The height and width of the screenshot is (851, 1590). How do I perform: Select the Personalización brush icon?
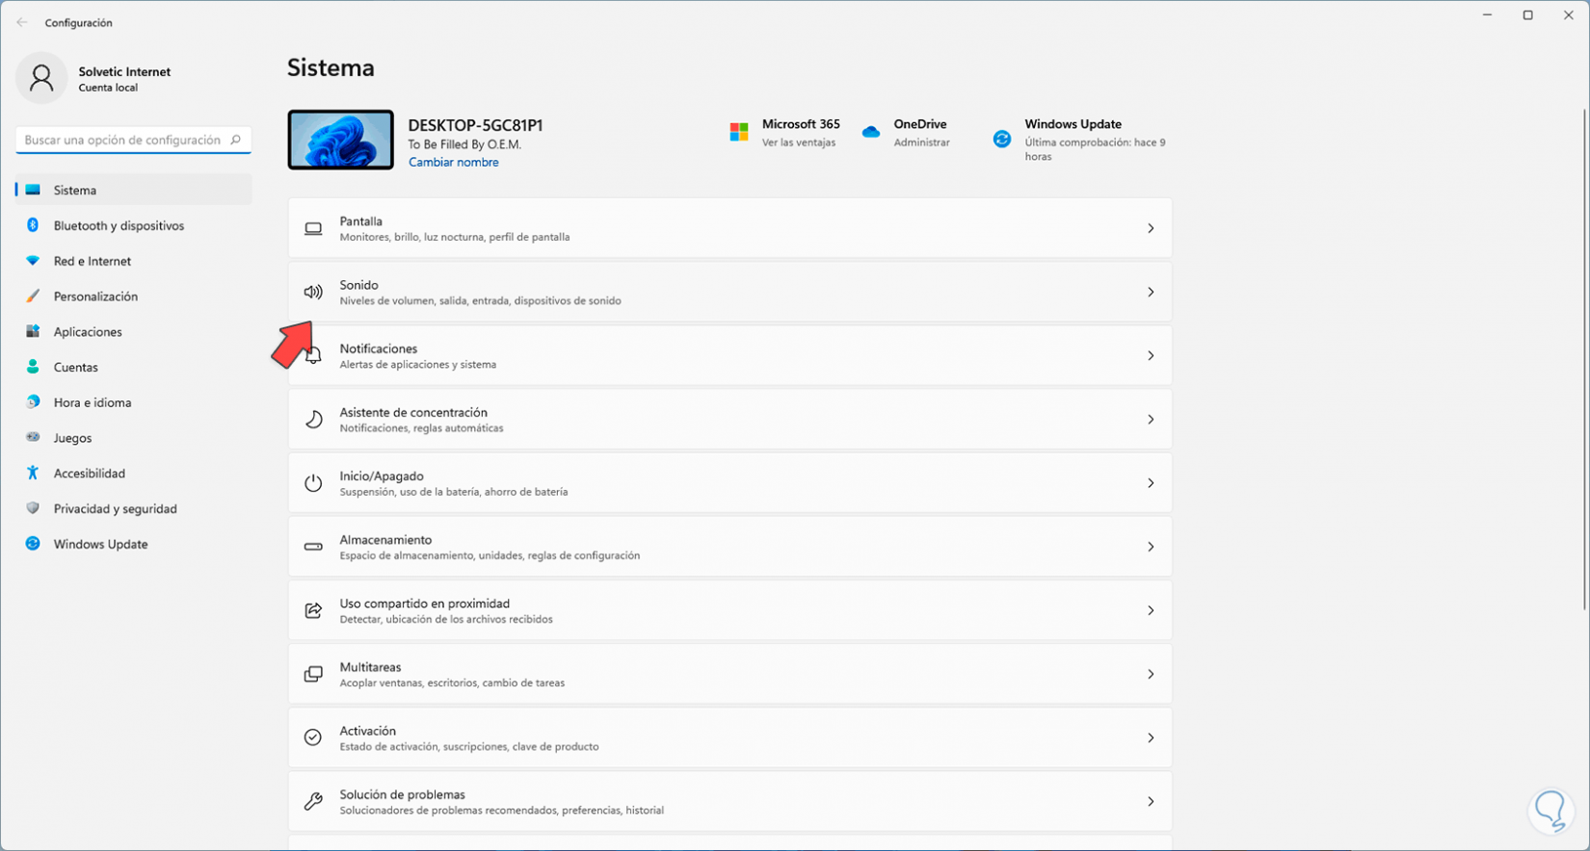click(x=33, y=297)
